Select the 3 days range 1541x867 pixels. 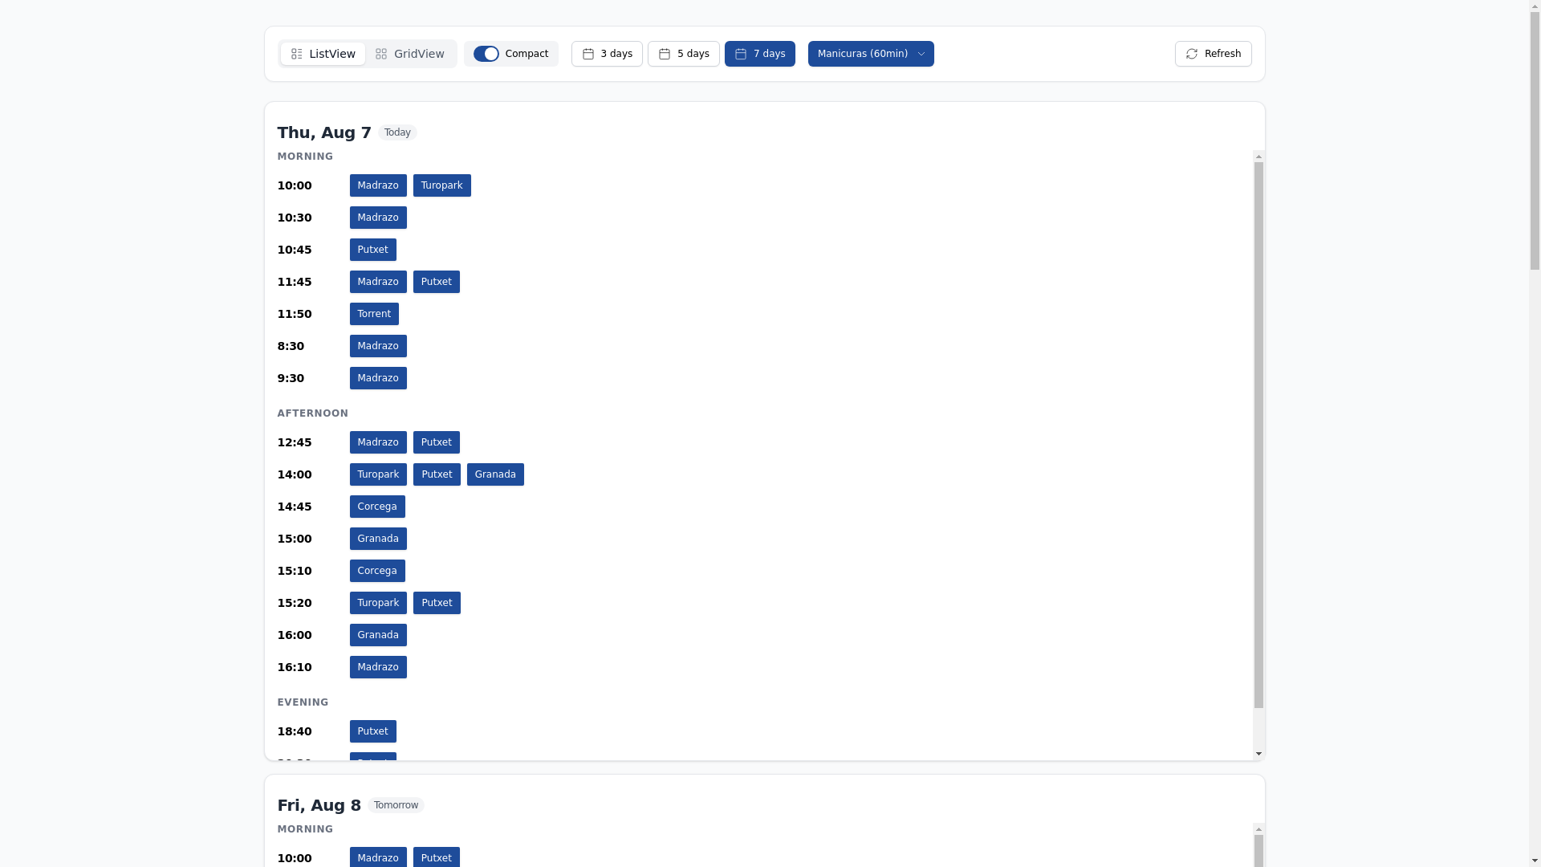(x=607, y=54)
